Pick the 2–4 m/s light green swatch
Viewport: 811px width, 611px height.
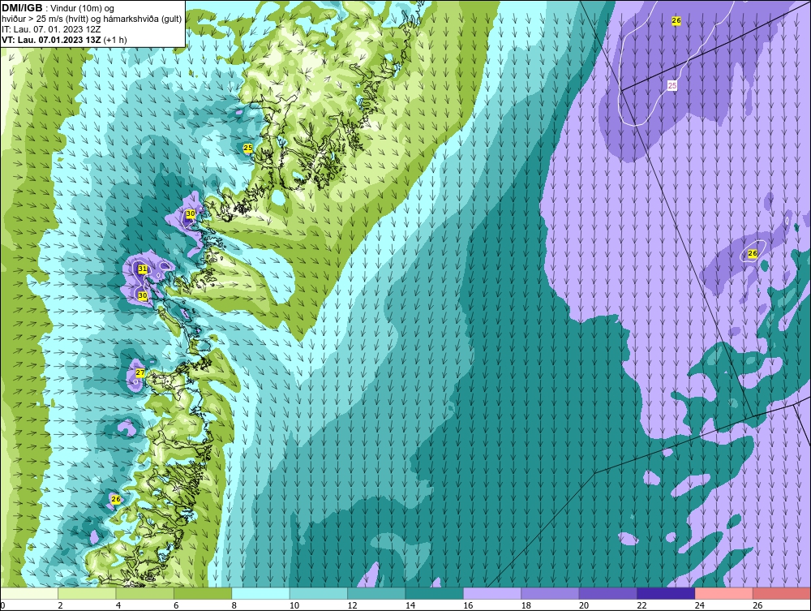tap(87, 593)
